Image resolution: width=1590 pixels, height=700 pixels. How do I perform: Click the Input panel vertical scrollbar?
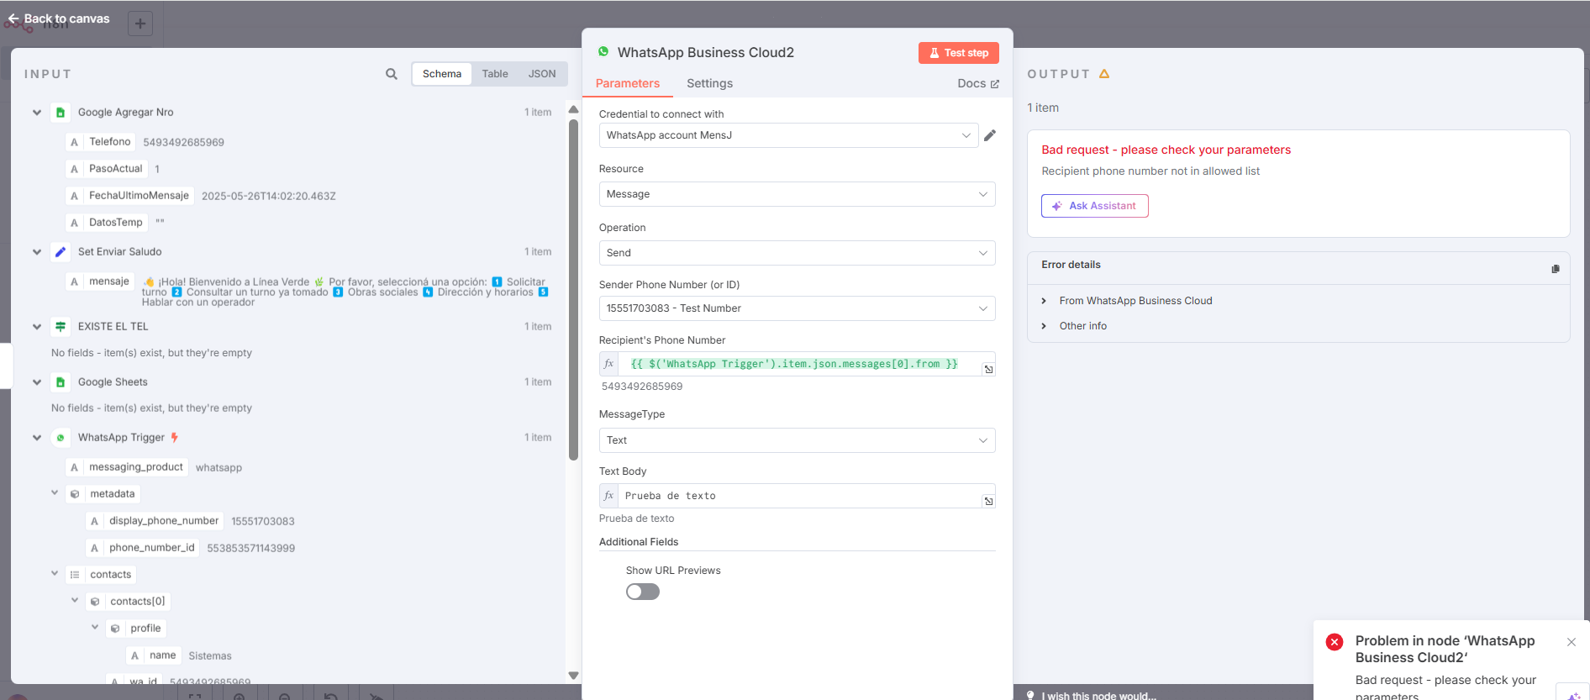[x=574, y=290]
